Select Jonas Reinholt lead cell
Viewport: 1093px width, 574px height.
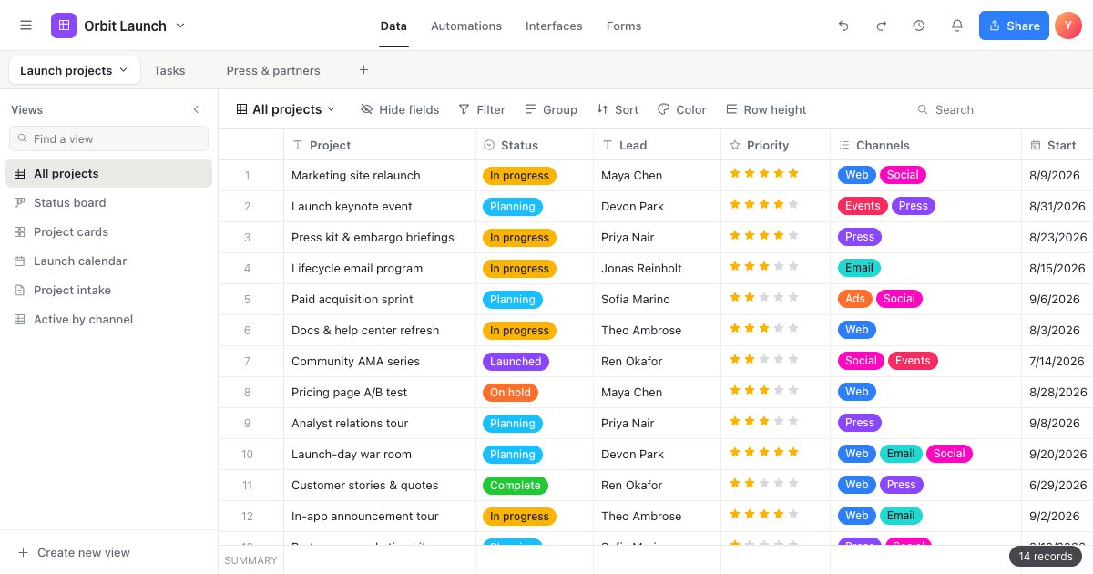(658, 268)
